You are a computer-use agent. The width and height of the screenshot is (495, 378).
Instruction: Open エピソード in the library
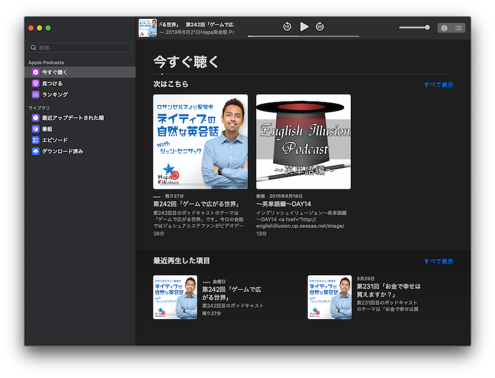pyautogui.click(x=80, y=140)
